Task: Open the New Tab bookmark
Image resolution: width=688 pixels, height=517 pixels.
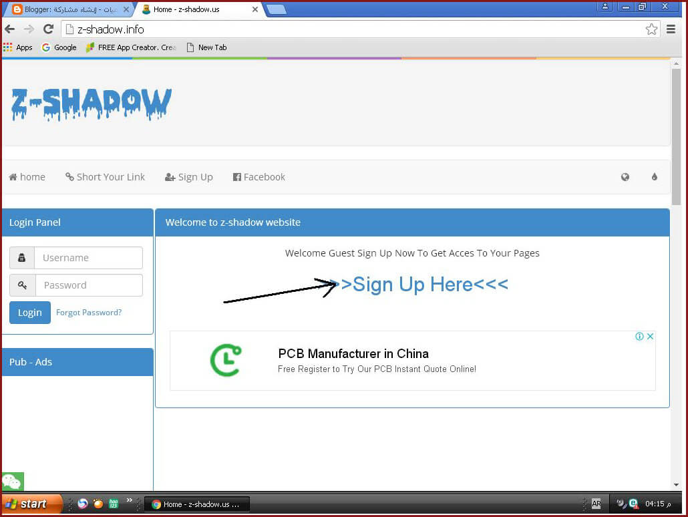Action: coord(206,47)
